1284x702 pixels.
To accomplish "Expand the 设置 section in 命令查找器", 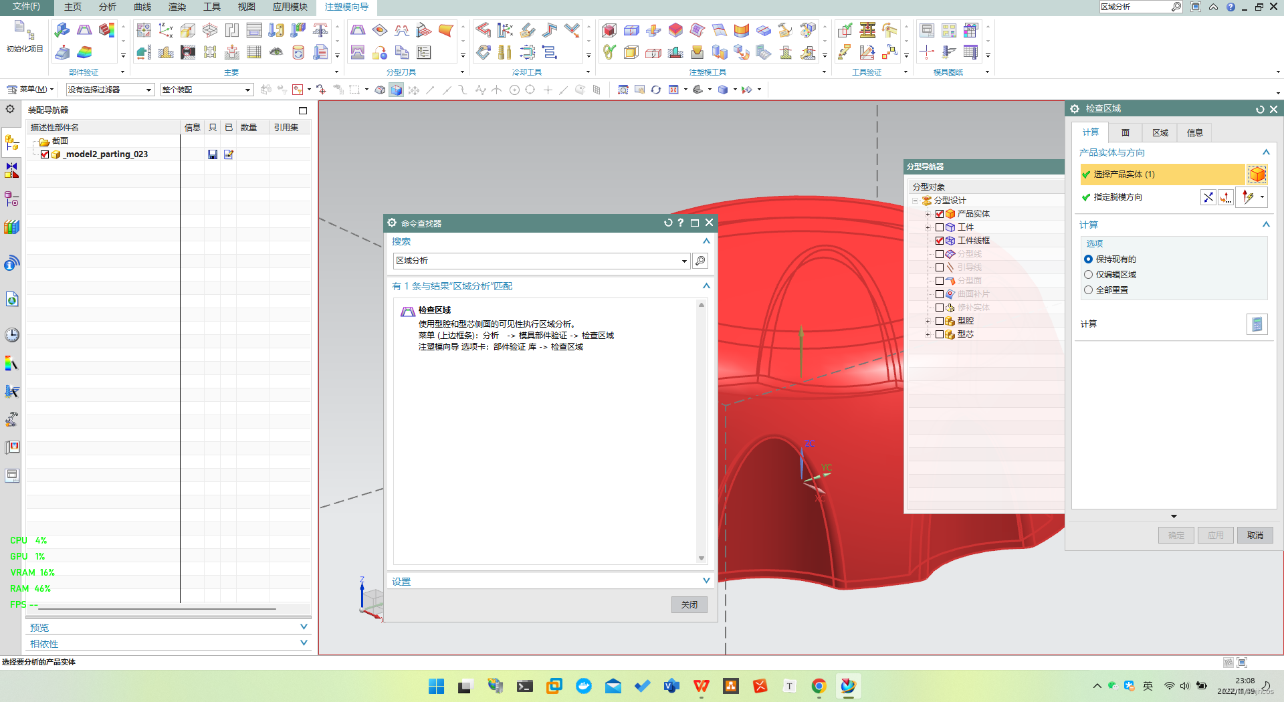I will [x=706, y=581].
